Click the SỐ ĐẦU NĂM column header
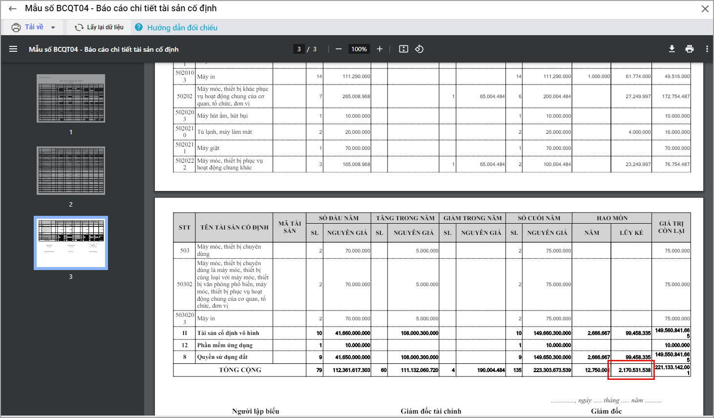 point(339,218)
